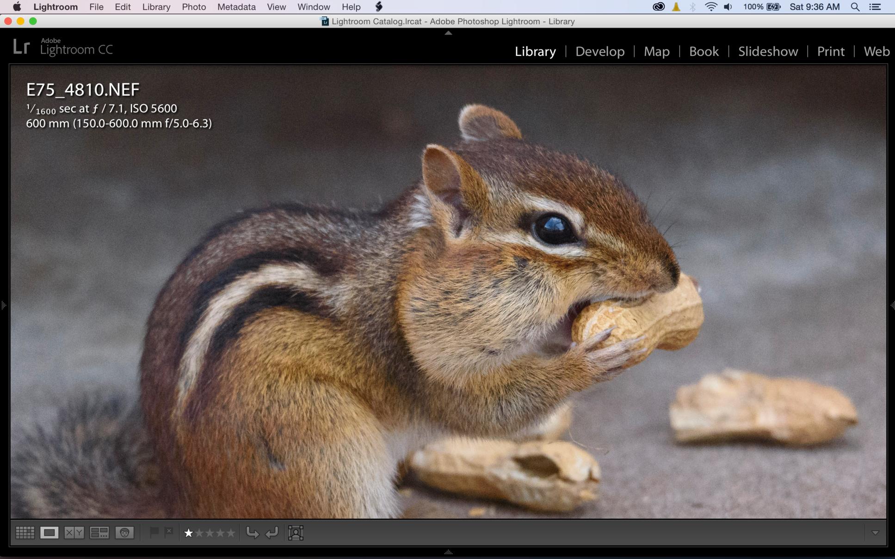Go to Slideshow module
895x559 pixels.
pos(767,51)
